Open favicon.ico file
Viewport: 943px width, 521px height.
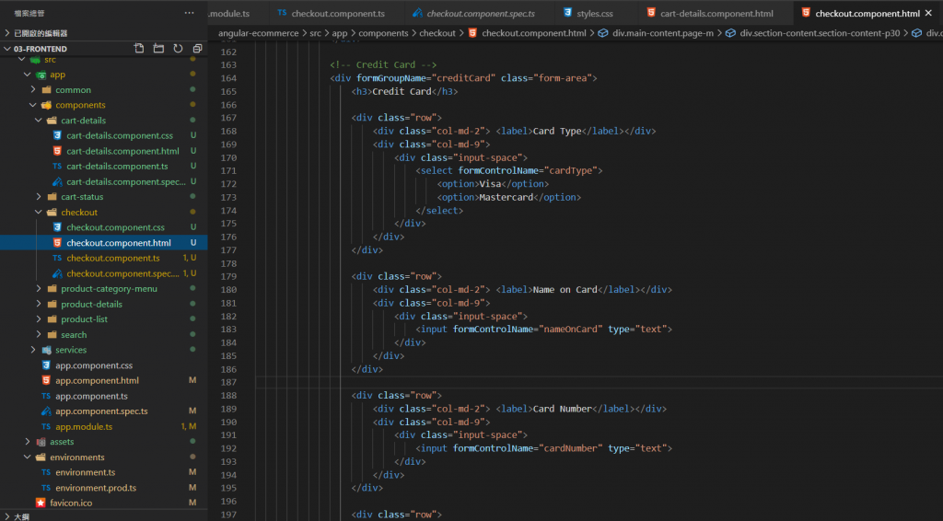(71, 503)
